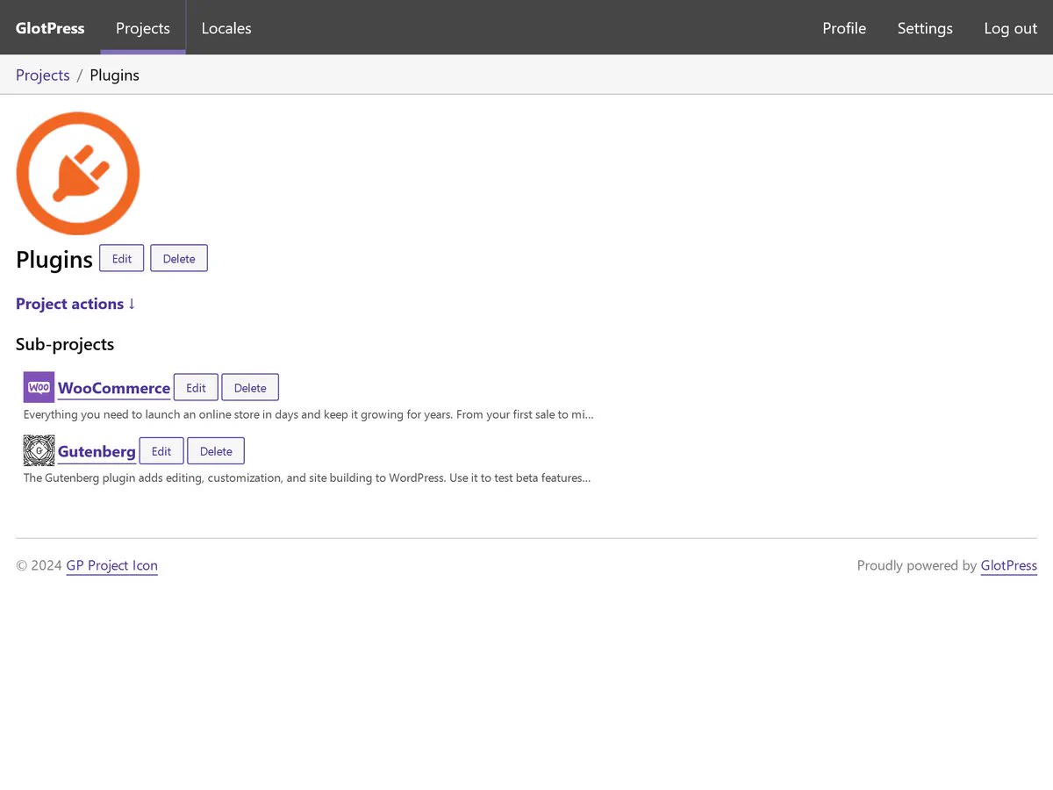The image size is (1053, 790).
Task: Edit the WooCommerce sub-project
Action: pos(196,387)
